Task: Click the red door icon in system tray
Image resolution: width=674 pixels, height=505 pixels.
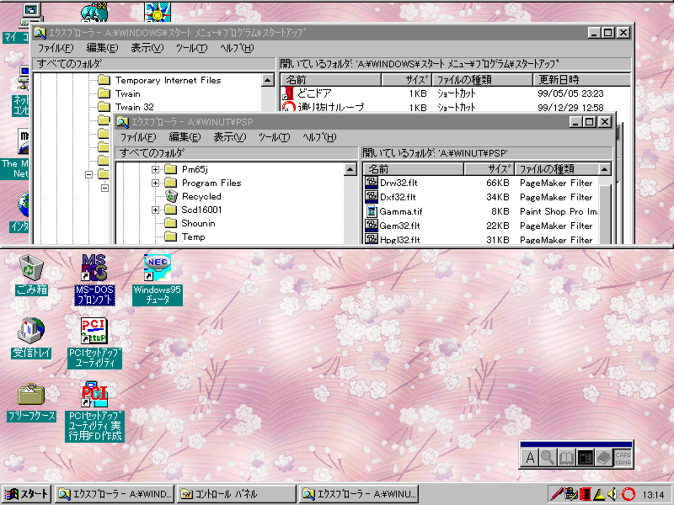Action: point(585,494)
